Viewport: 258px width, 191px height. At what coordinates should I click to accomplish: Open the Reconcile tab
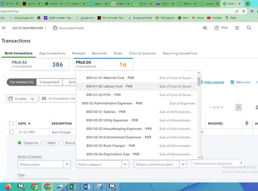pyautogui.click(x=100, y=53)
